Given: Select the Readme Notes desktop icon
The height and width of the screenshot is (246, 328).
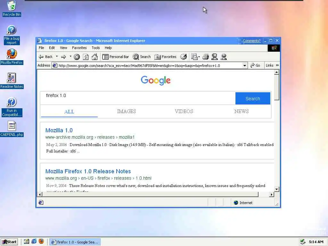Looking at the screenshot, I should (12, 81).
